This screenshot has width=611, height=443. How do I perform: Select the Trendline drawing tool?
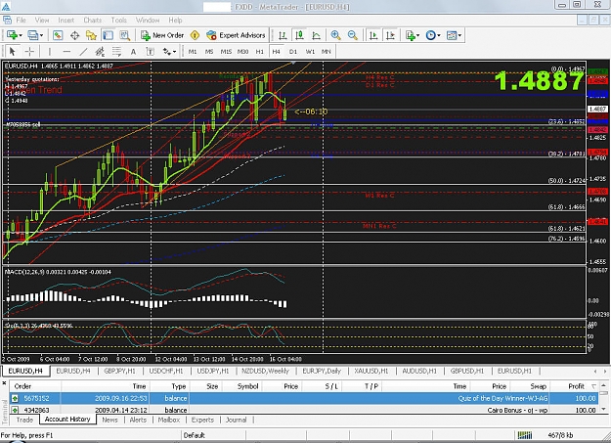83,52
